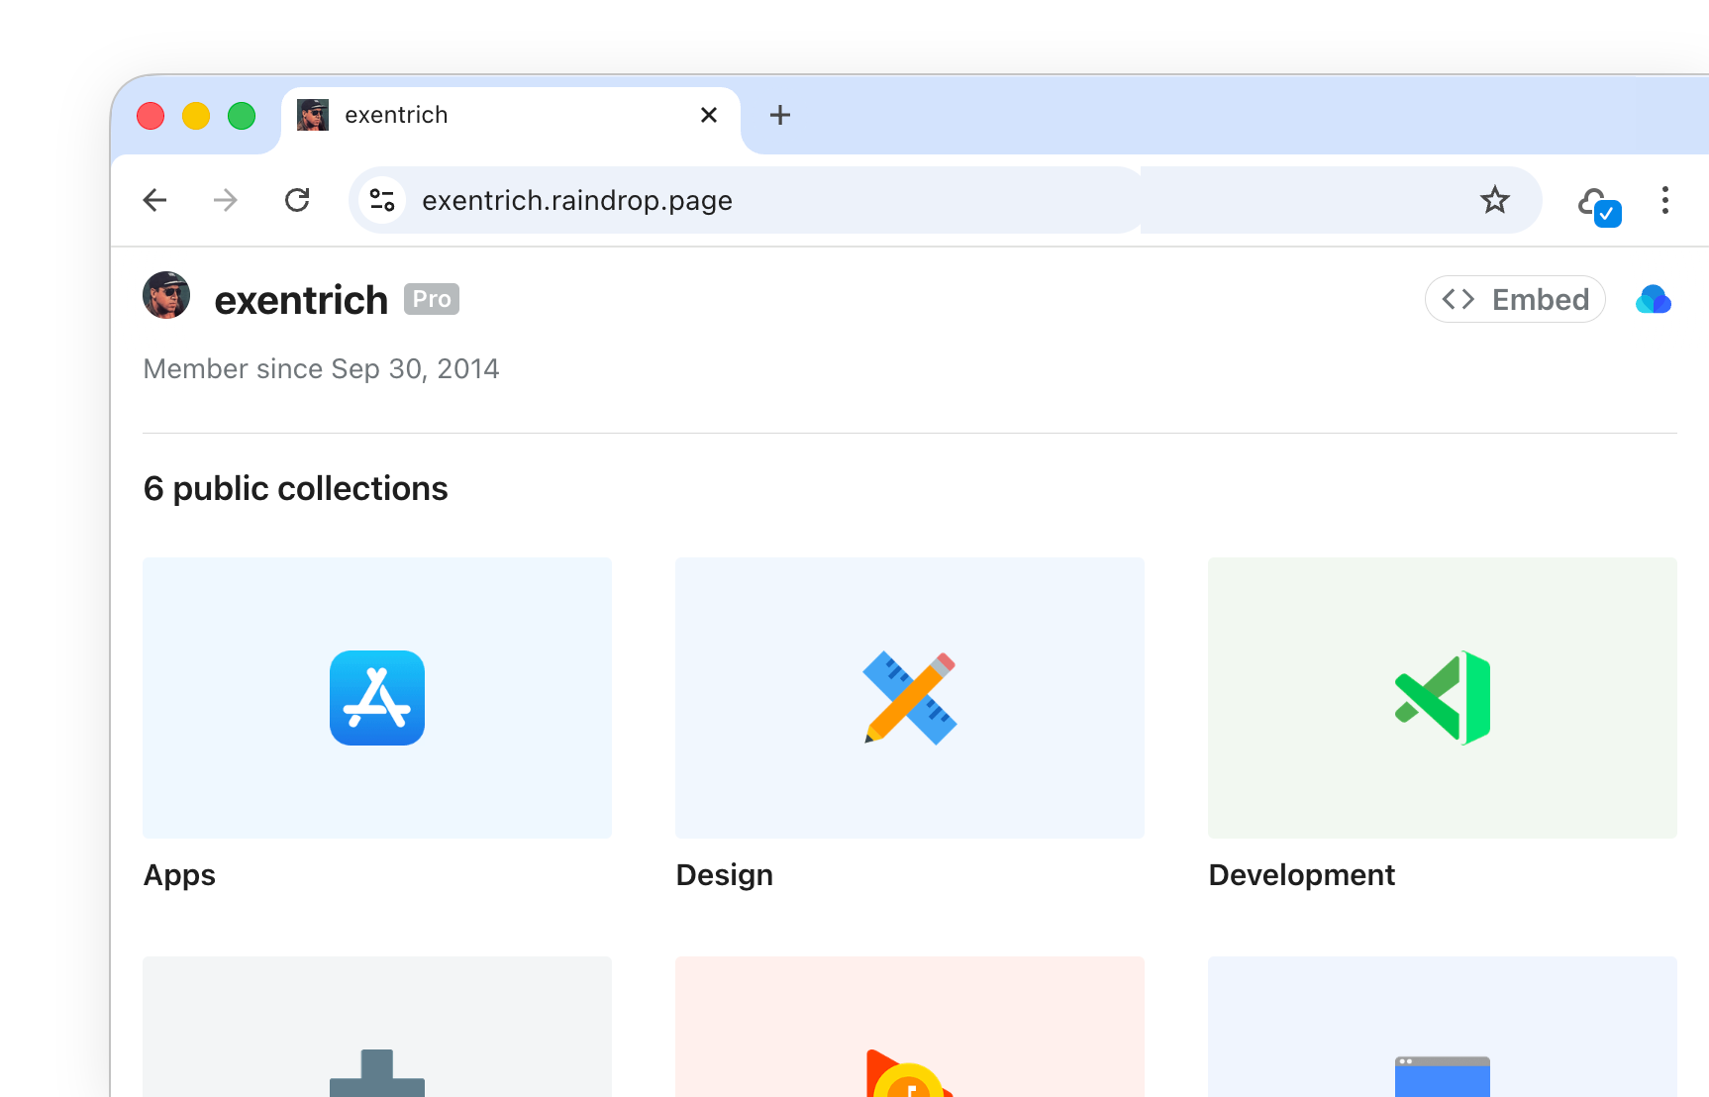Open a new tab with the plus button
Image resolution: width=1709 pixels, height=1097 pixels.
[x=780, y=115]
